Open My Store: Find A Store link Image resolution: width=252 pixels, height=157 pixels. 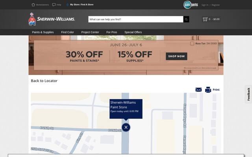coord(82,5)
